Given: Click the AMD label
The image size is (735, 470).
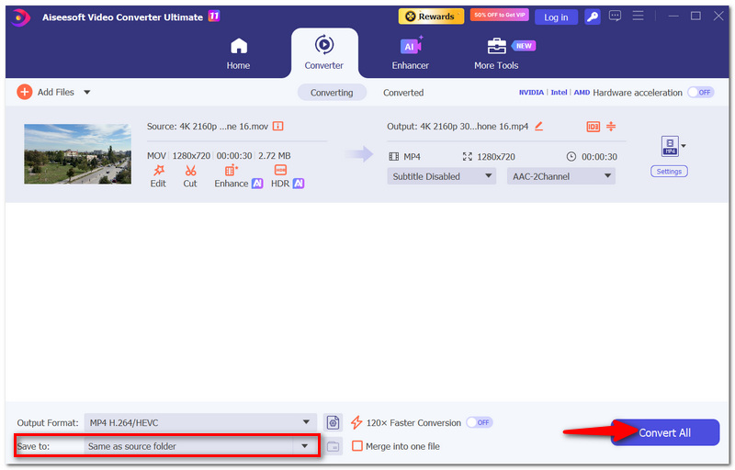Looking at the screenshot, I should (582, 93).
